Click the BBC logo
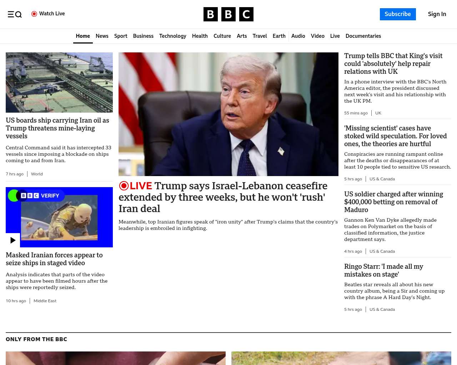457x365 pixels. point(228,14)
